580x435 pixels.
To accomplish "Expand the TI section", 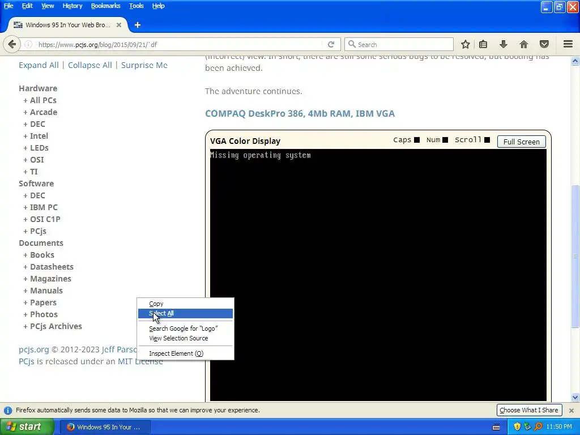I will point(31,172).
